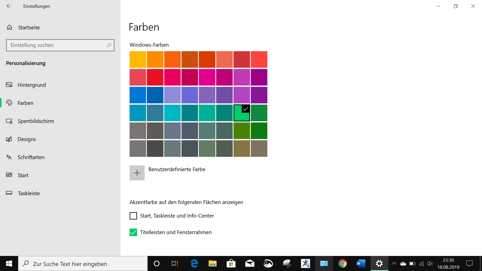Image resolution: width=482 pixels, height=271 pixels.
Task: Uncheck Titelleisten und Fensterrahmen
Action: [133, 232]
